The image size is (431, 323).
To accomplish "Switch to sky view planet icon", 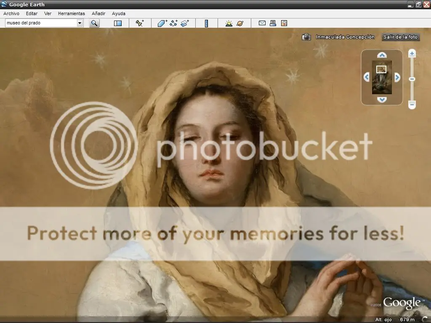I will 240,24.
